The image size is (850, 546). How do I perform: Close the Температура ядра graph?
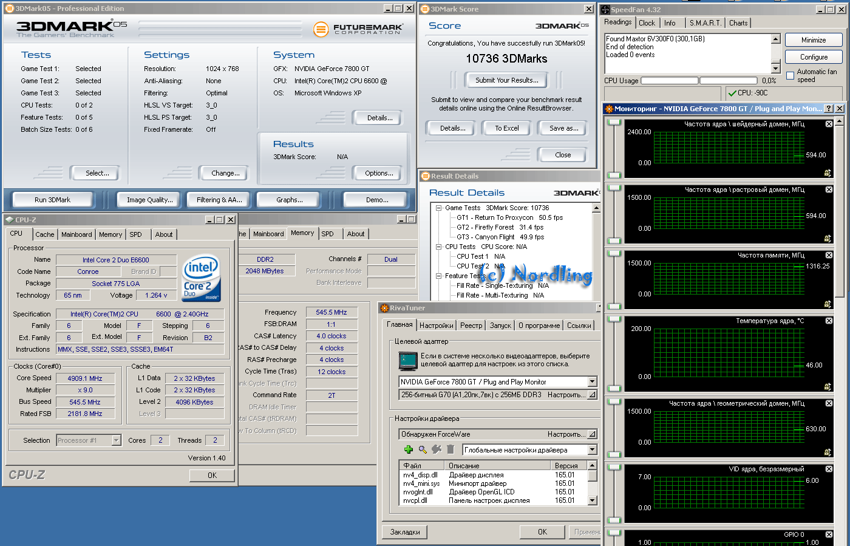point(829,321)
